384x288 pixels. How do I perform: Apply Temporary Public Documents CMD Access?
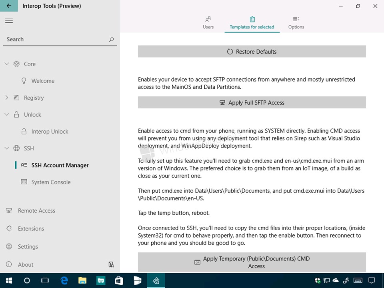(x=252, y=262)
